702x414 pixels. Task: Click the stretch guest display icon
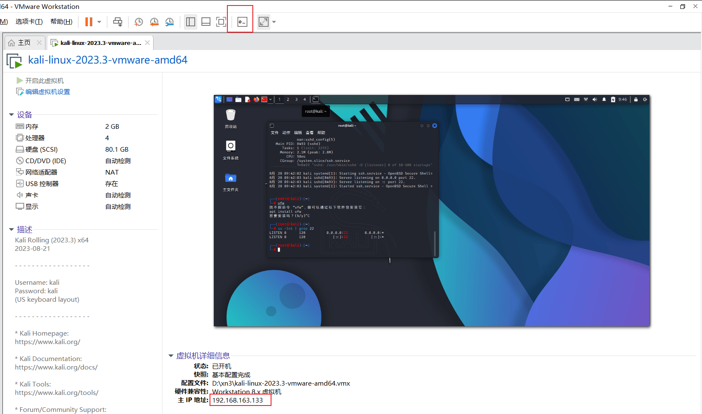[x=263, y=22]
